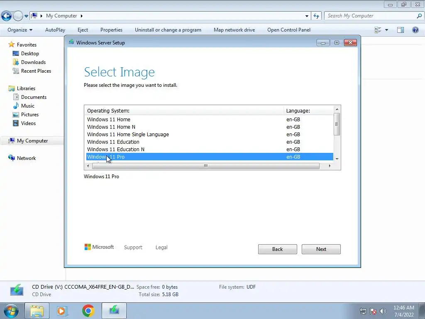Click image list scroll up arrow

point(337,109)
